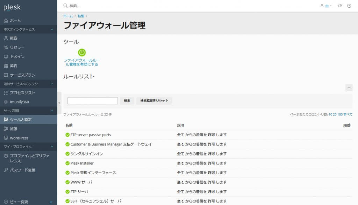Open Plesk Installer rule
Screen dimensions: 358x205
[82, 163]
